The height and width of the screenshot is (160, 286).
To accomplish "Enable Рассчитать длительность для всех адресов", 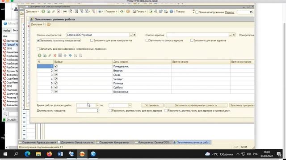I will click(x=110, y=111).
